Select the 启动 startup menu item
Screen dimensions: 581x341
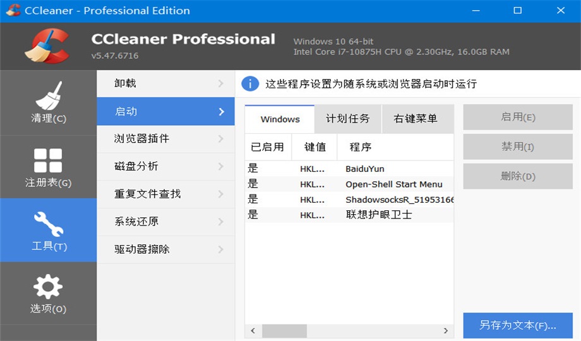[x=165, y=111]
